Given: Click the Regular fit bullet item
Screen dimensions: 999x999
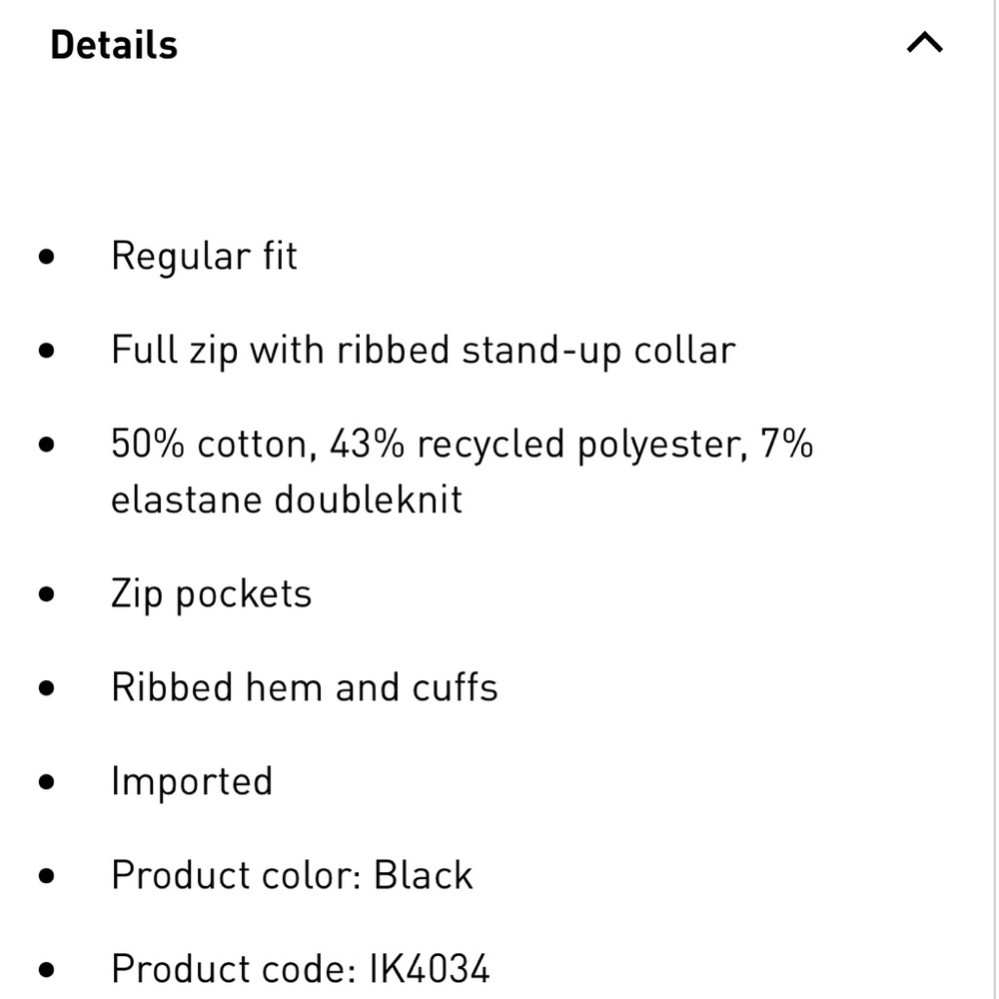Looking at the screenshot, I should pyautogui.click(x=204, y=256).
